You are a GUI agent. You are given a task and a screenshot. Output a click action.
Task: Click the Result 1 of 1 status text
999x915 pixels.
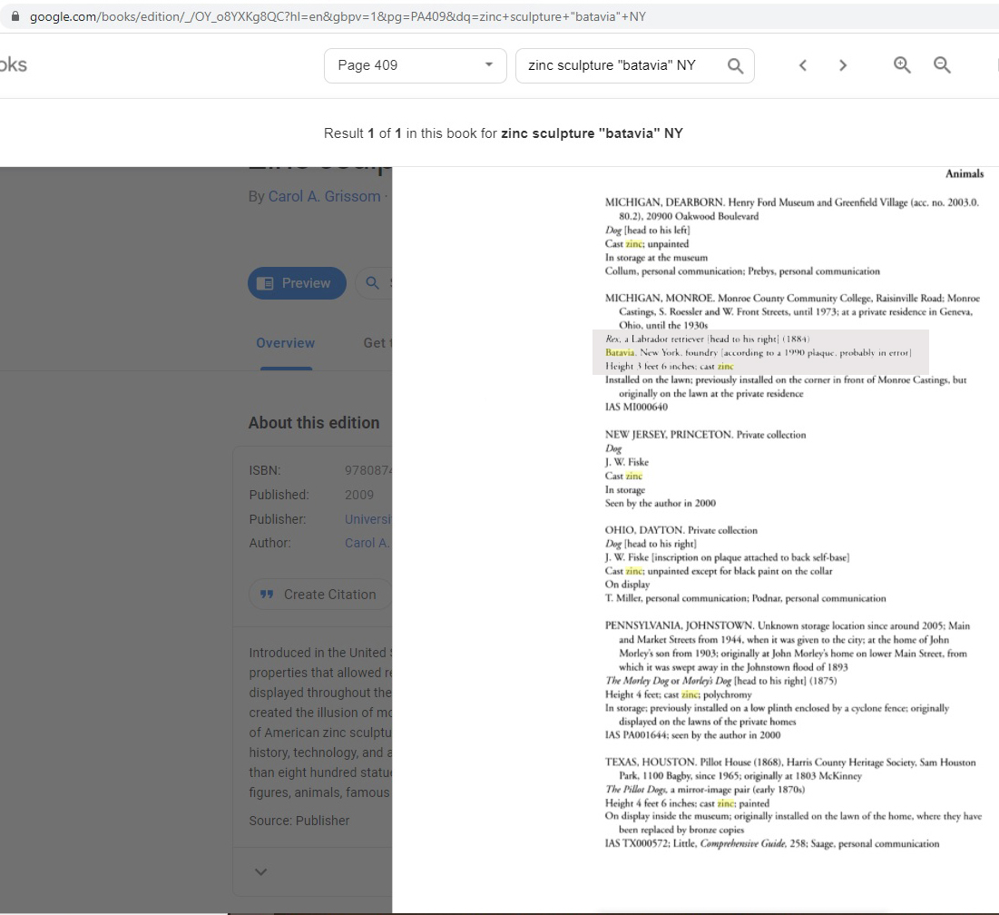[x=504, y=133]
